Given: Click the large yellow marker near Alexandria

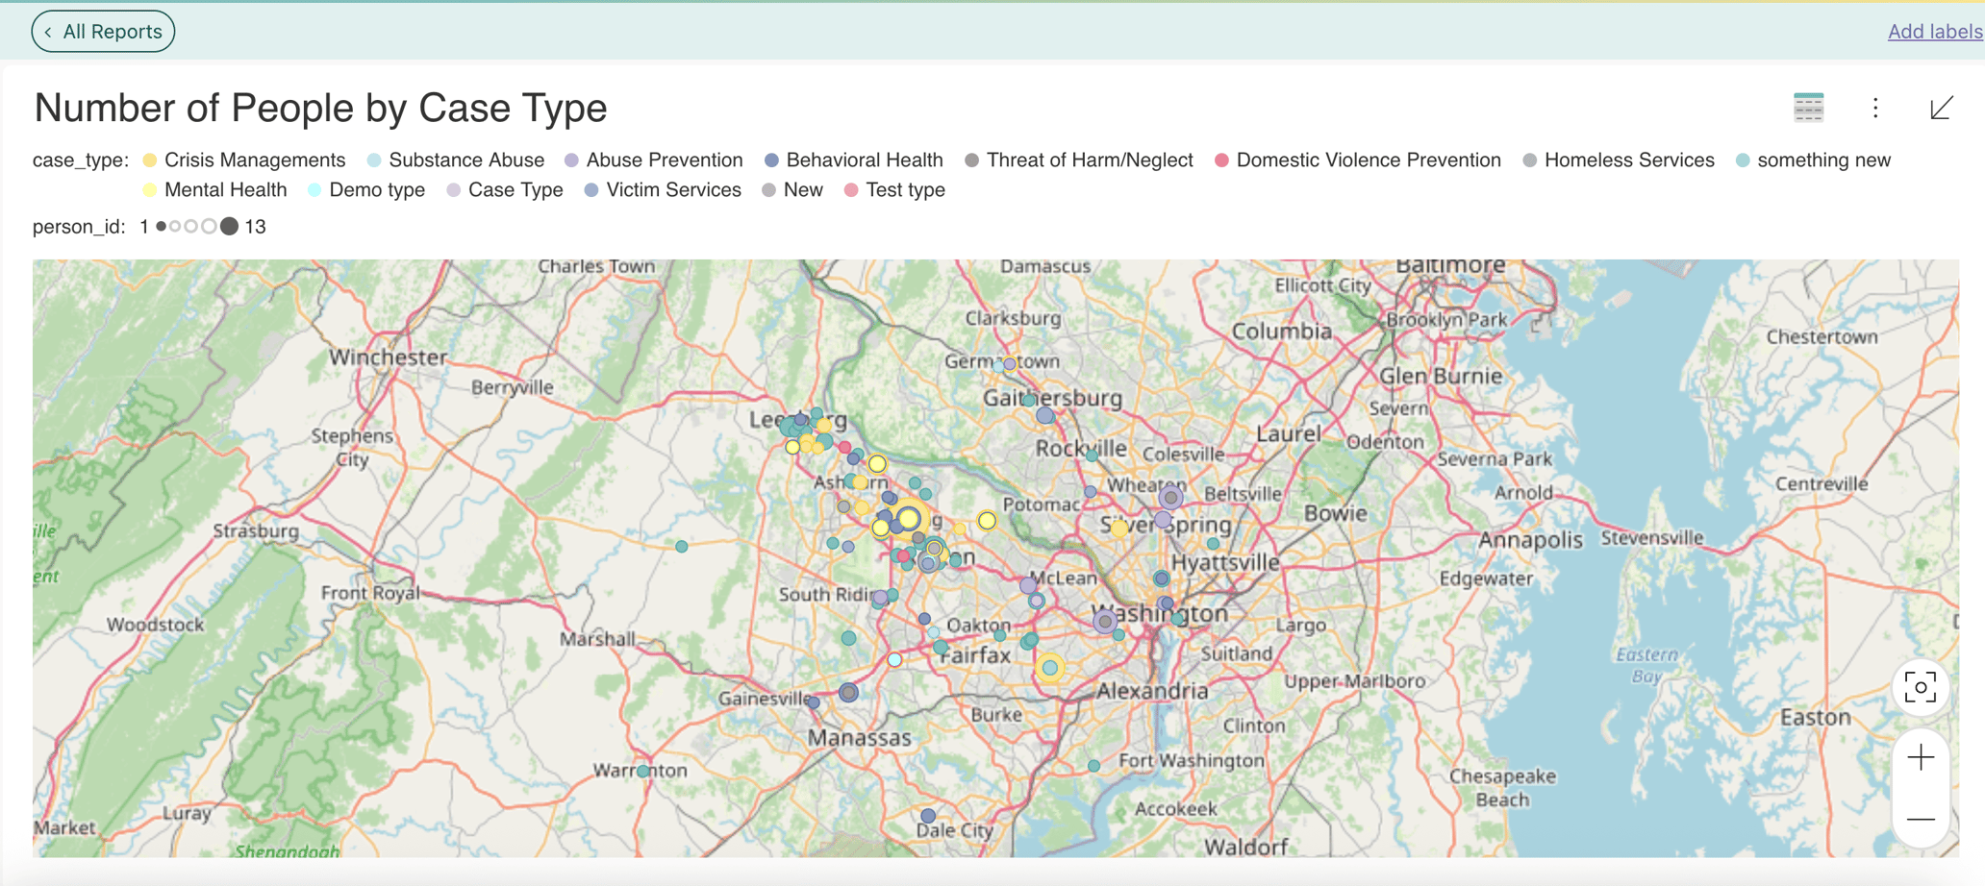Looking at the screenshot, I should (1049, 666).
